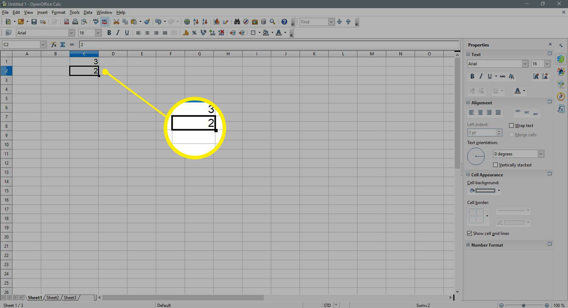Open the toolbar font size dropdown
Viewport: 568px width, 308px height.
click(x=98, y=33)
